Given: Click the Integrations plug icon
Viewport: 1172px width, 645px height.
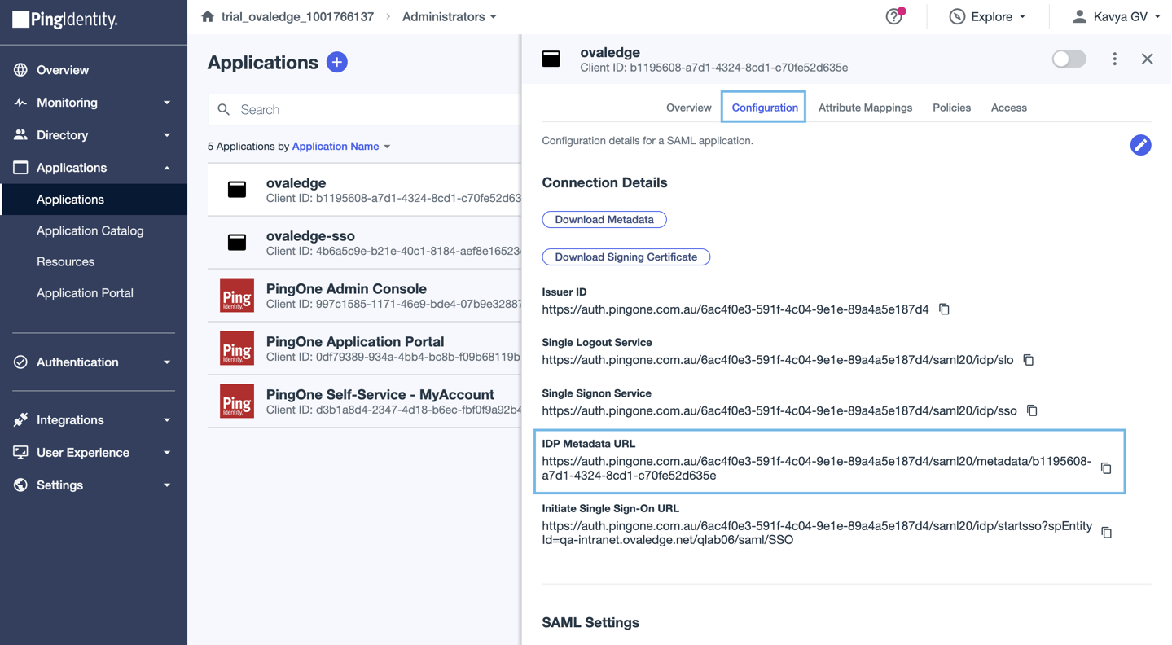Looking at the screenshot, I should (20, 420).
